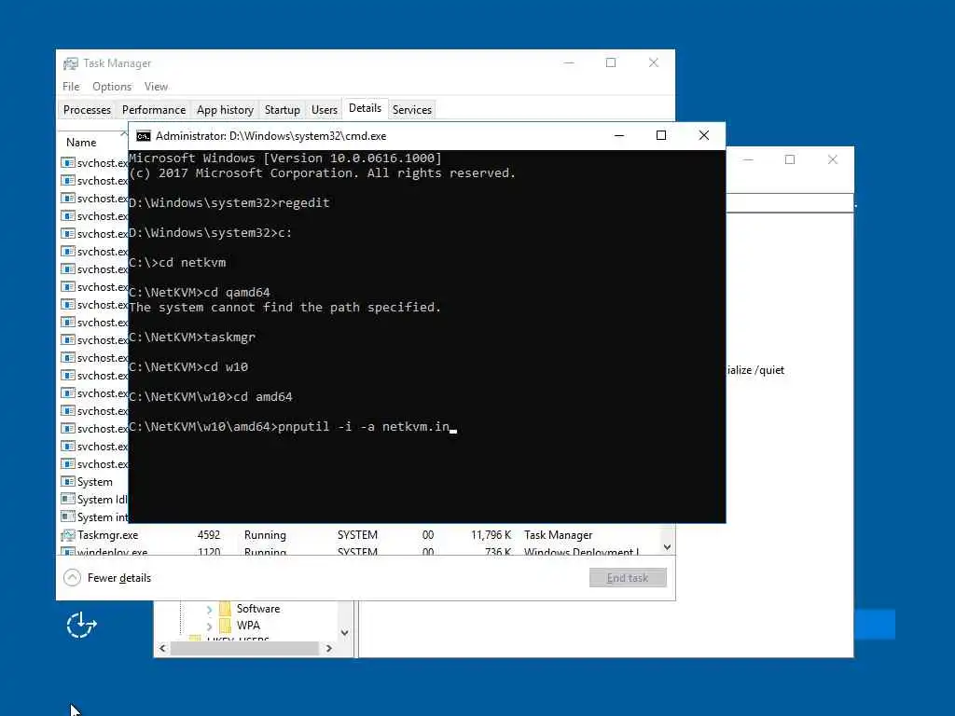Expand the WPA registry key
The image size is (955, 716).
point(209,626)
